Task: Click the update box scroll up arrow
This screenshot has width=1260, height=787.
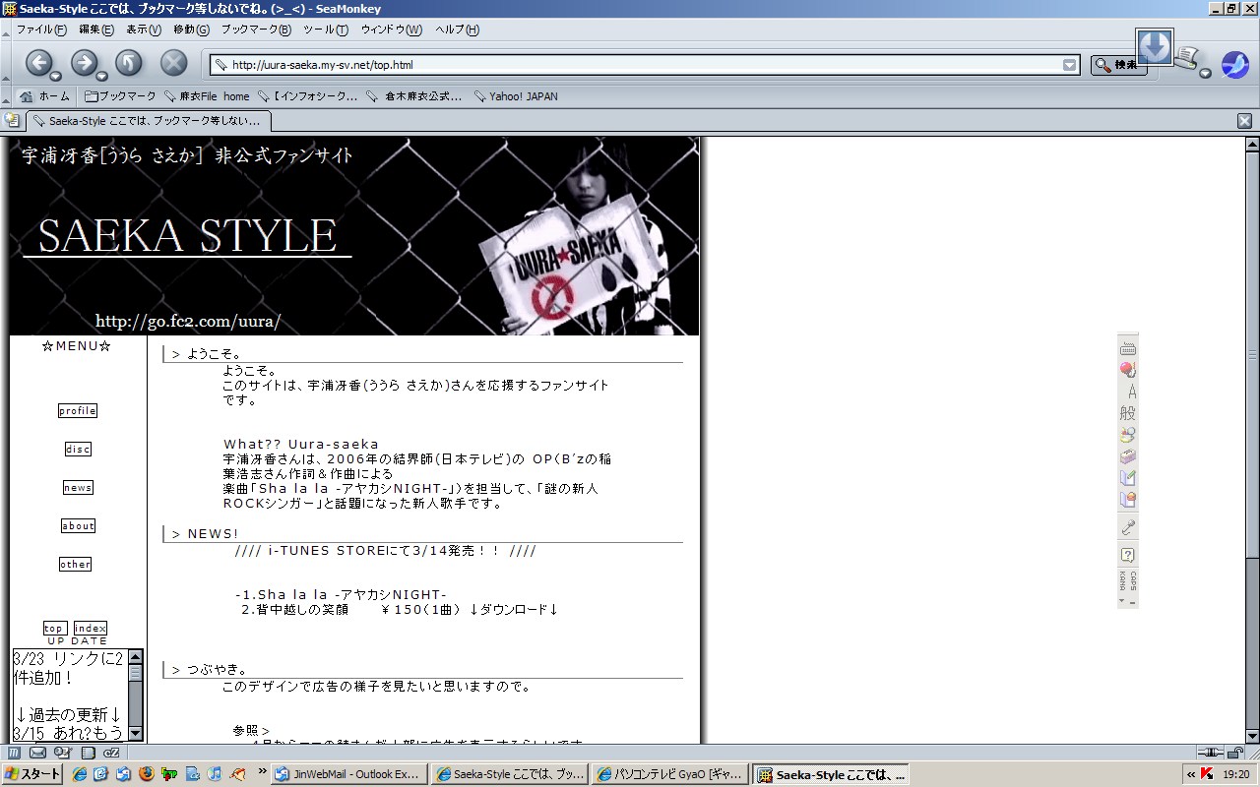Action: point(135,656)
